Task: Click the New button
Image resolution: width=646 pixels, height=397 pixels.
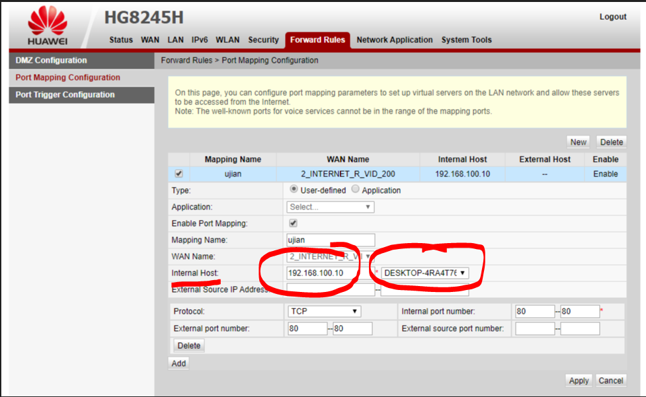Action: (578, 142)
